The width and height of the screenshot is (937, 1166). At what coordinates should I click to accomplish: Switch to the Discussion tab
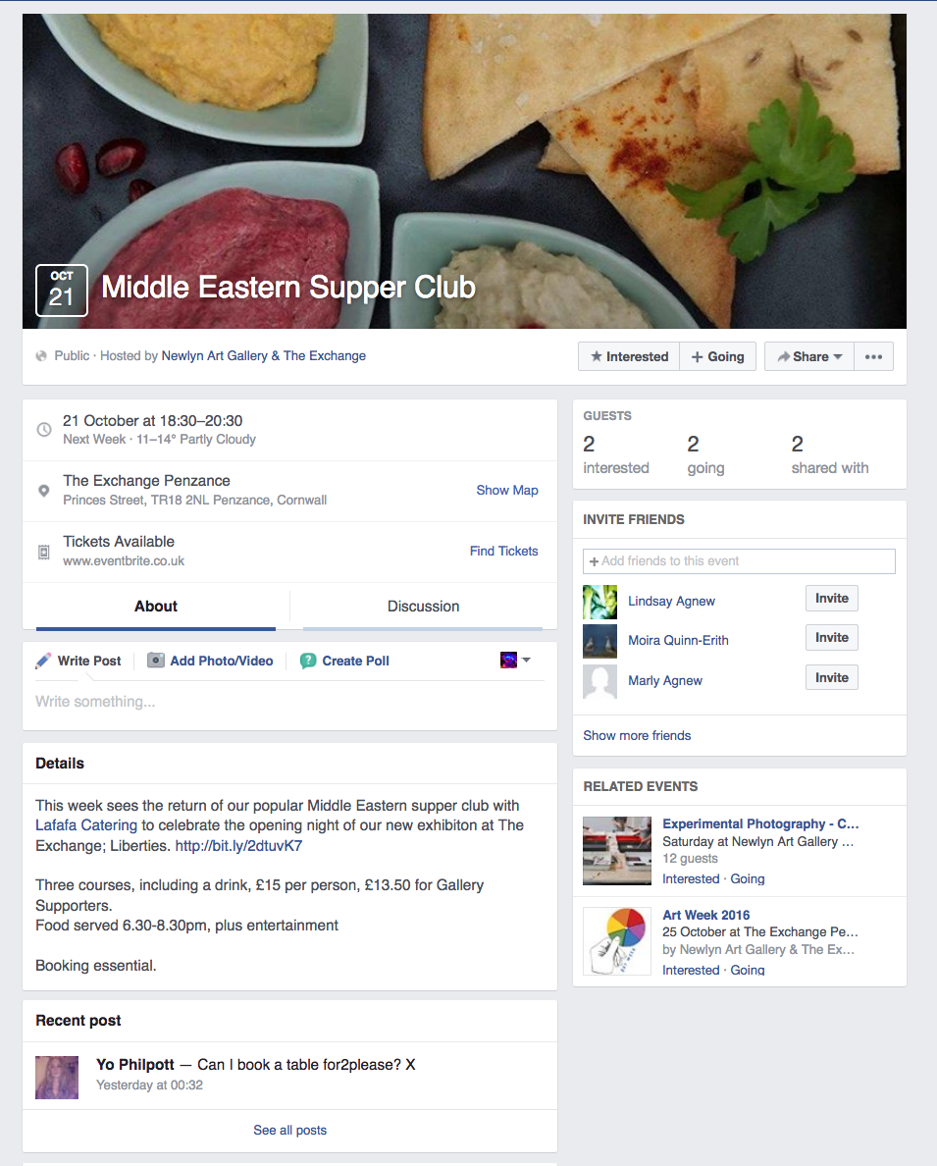click(423, 607)
